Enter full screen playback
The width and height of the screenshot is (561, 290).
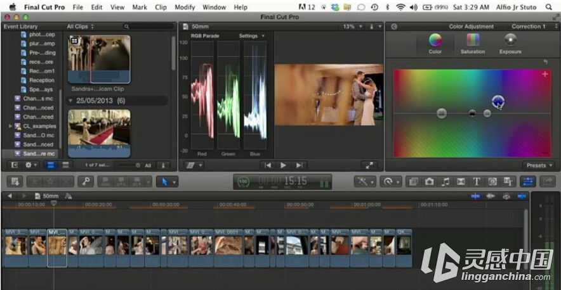coord(369,165)
